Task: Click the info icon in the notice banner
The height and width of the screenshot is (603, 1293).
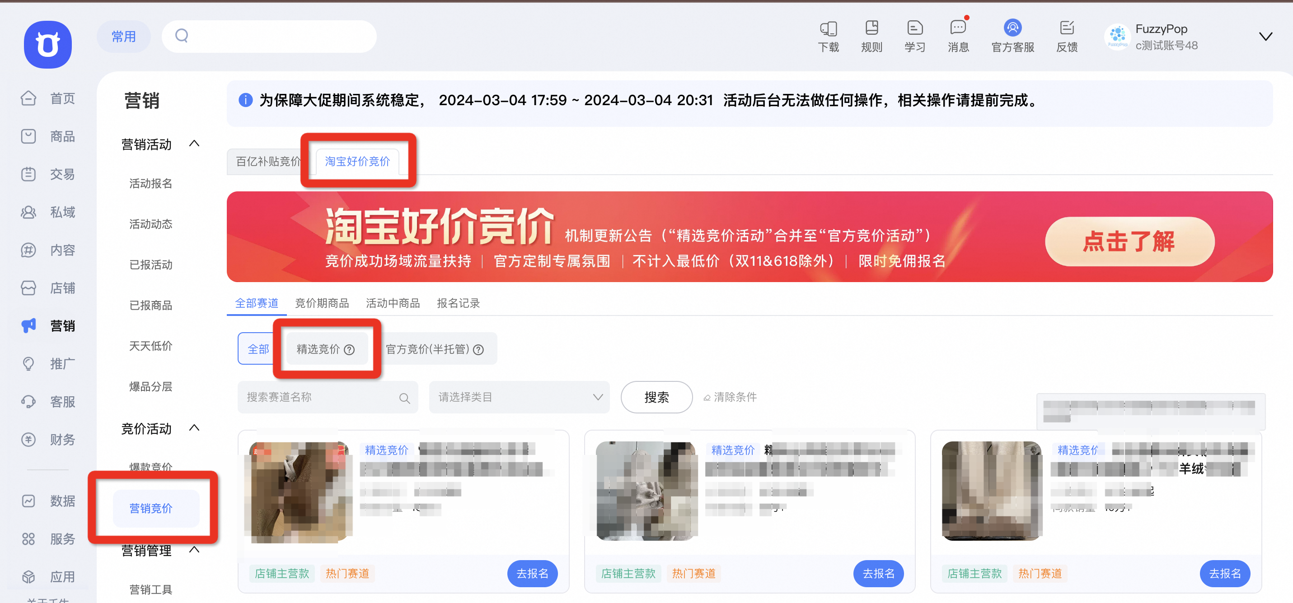Action: pos(245,100)
